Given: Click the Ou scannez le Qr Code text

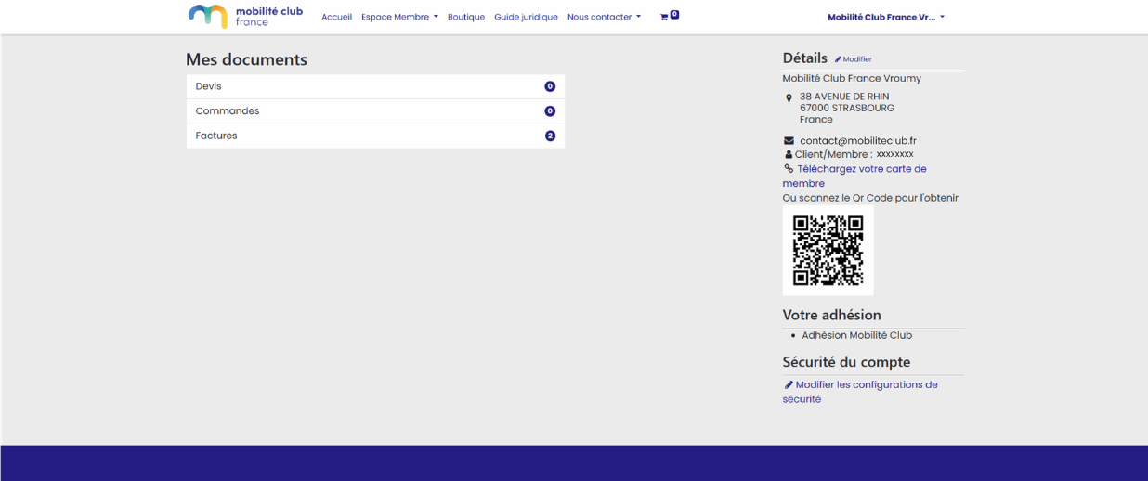Looking at the screenshot, I should click(870, 198).
